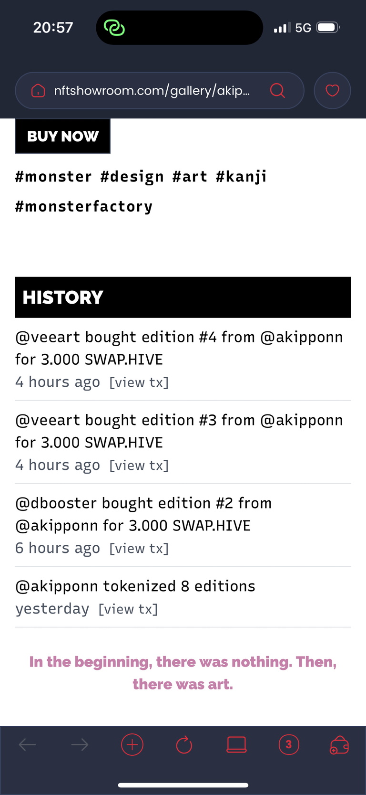This screenshot has width=366, height=795.
Task: Switch to desktop mode laptop icon
Action: (x=236, y=744)
